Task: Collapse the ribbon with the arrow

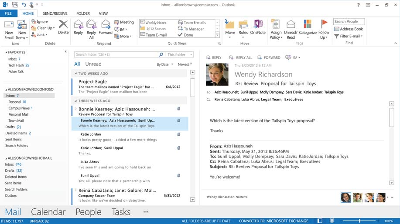Action: click(x=396, y=43)
